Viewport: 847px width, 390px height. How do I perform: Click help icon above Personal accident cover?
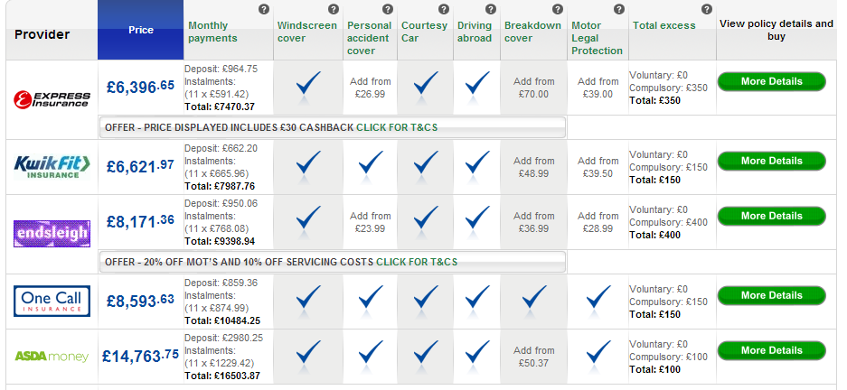389,9
